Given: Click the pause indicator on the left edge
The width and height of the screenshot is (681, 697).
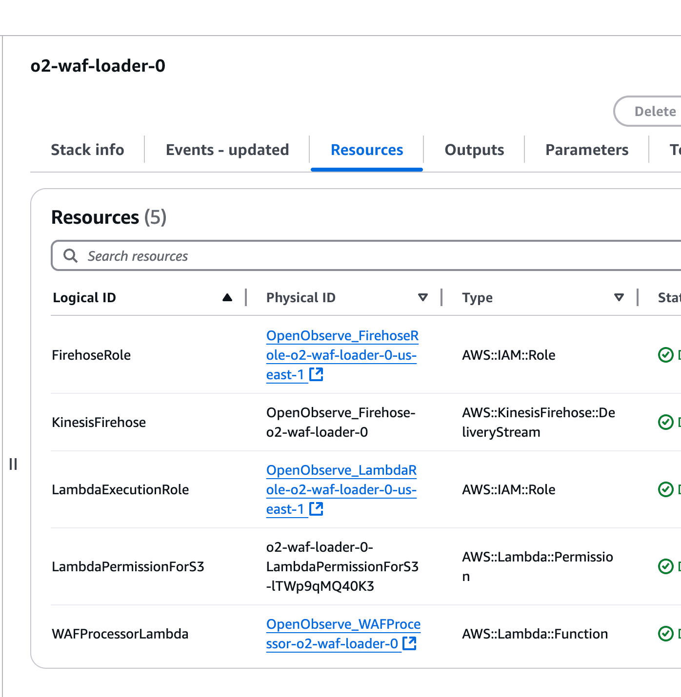Looking at the screenshot, I should tap(13, 464).
